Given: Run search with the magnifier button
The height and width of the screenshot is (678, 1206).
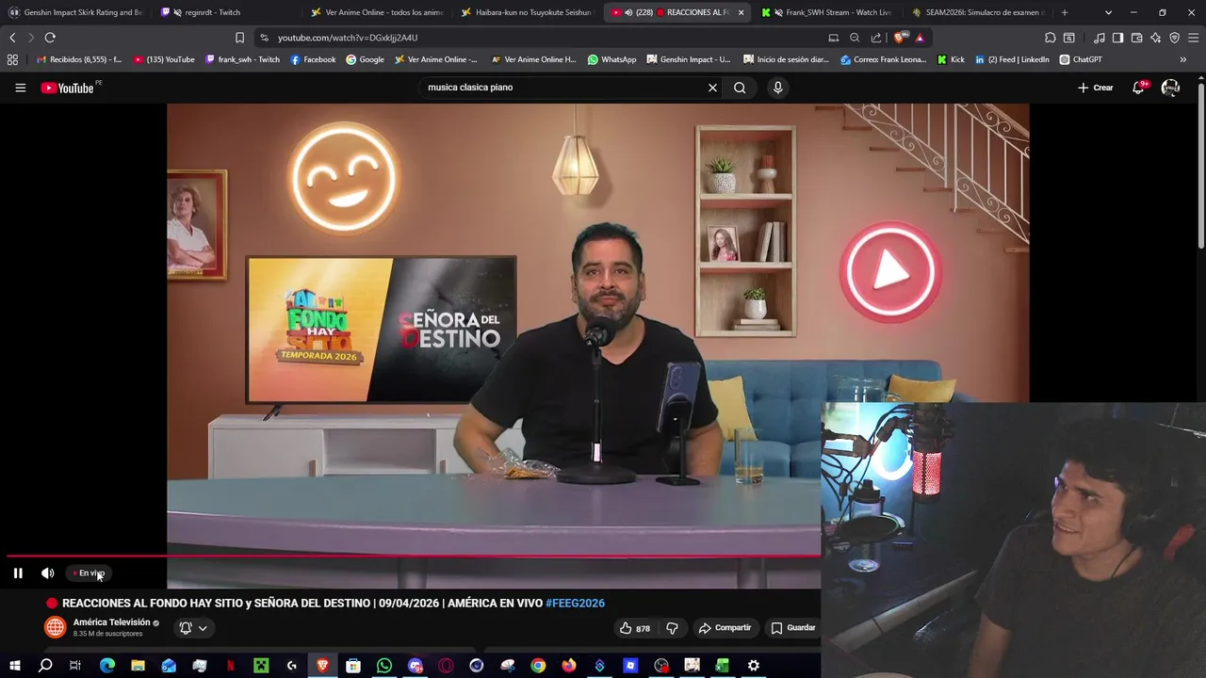Looking at the screenshot, I should pos(740,88).
